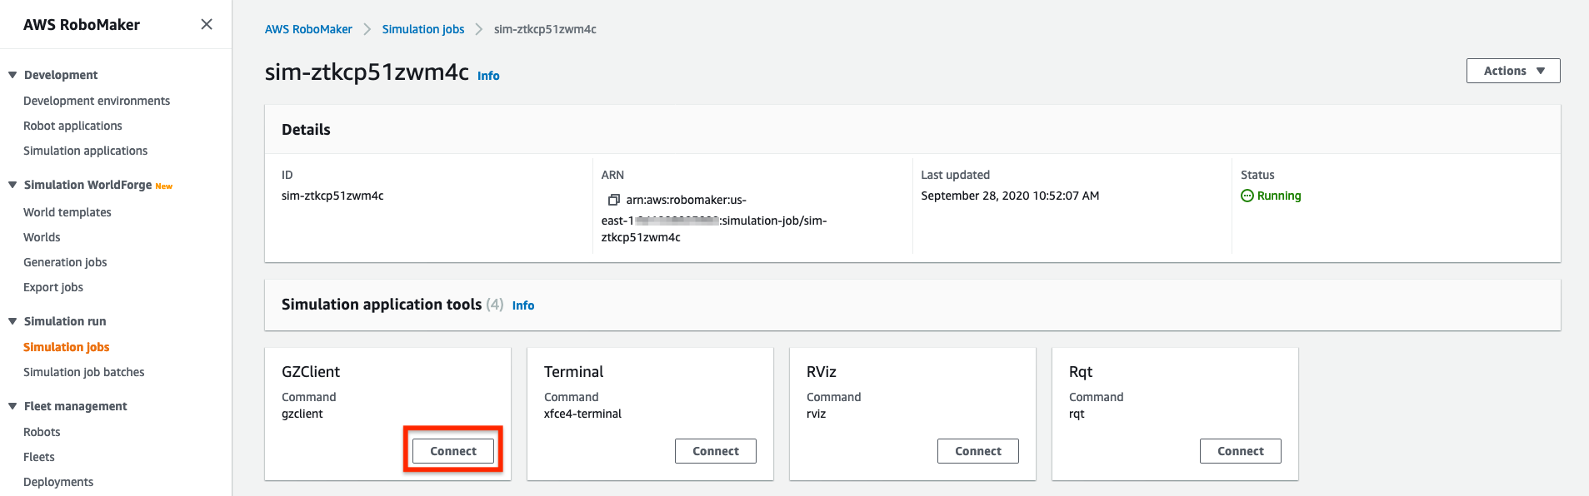This screenshot has width=1589, height=496.
Task: Connect to the RViz tool
Action: coord(978,451)
